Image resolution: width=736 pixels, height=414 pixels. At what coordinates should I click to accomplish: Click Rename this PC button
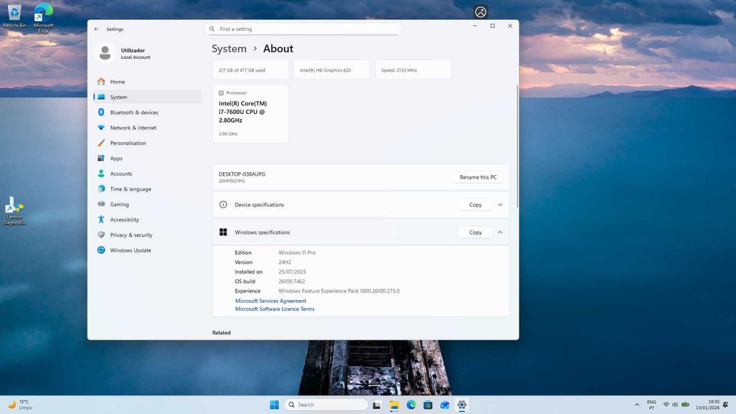[478, 177]
